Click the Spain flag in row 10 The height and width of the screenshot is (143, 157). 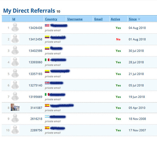[47, 128]
